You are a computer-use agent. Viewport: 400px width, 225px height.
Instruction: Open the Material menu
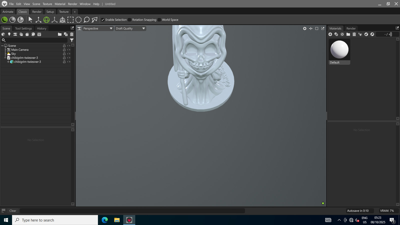click(x=60, y=4)
